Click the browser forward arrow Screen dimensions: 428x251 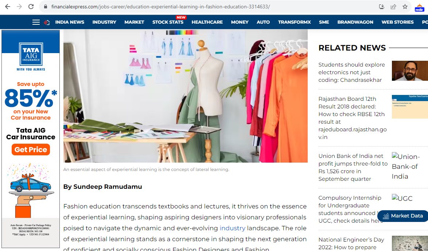click(19, 7)
